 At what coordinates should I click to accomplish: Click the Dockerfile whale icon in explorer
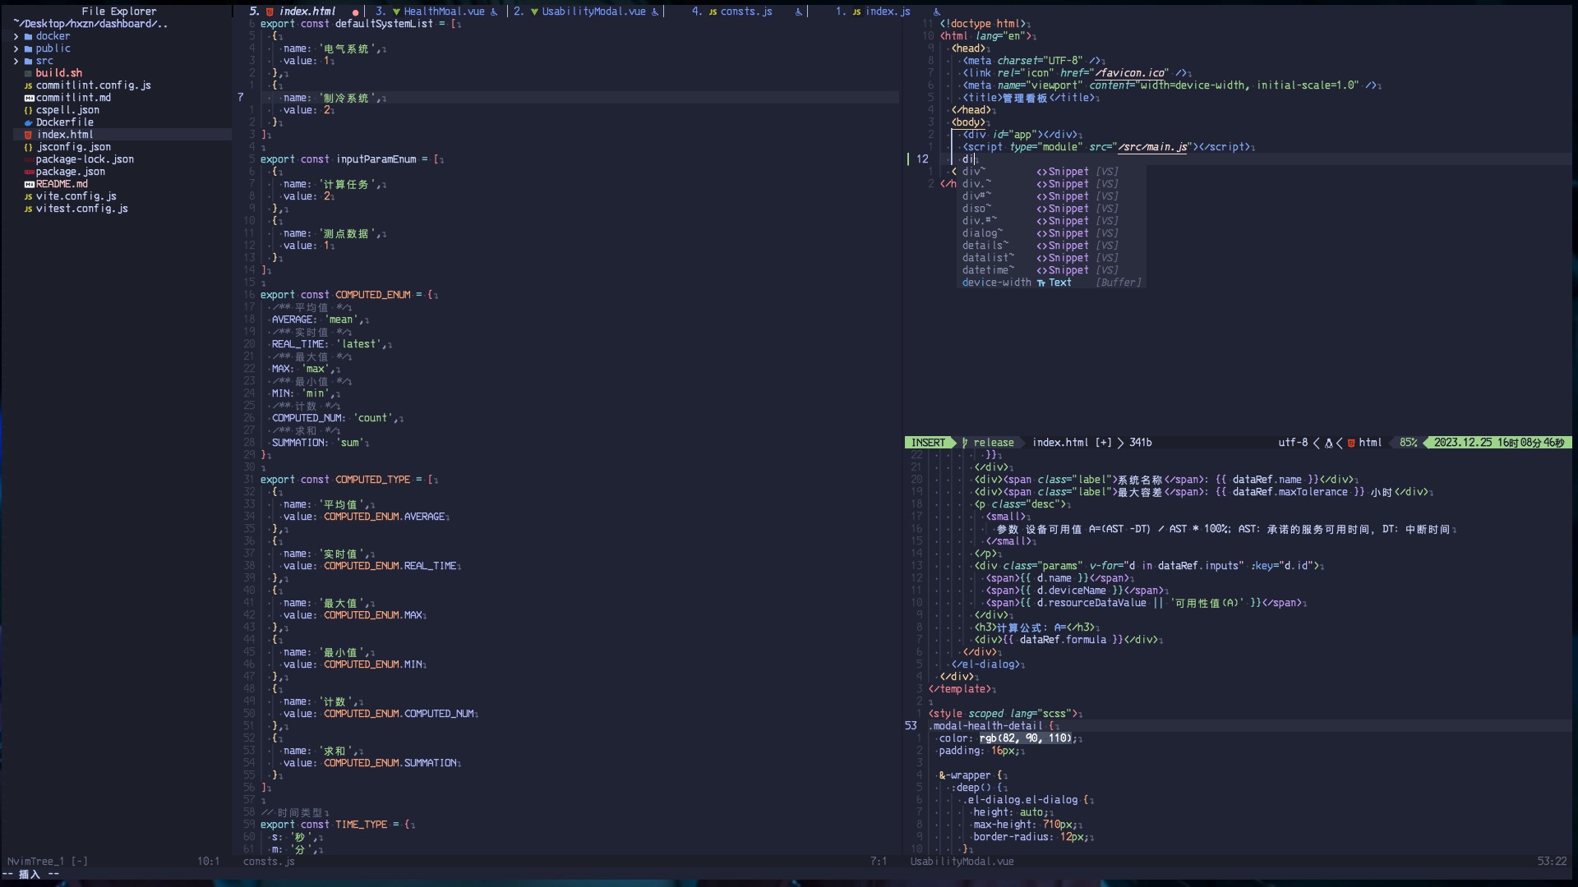[x=29, y=122]
